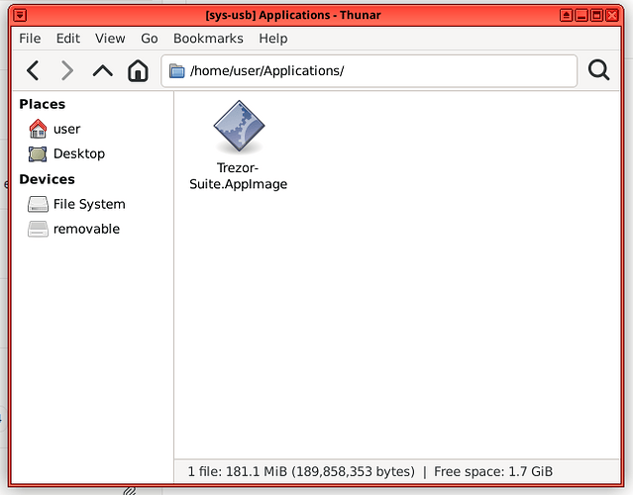
Task: Click the /home/user/Applications/ path field
Action: (x=369, y=71)
